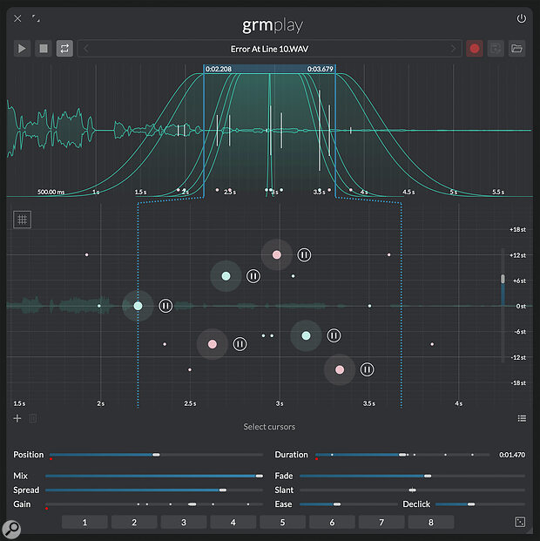Screen dimensions: 540x541
Task: Select preset slot 3
Action: pyautogui.click(x=184, y=522)
